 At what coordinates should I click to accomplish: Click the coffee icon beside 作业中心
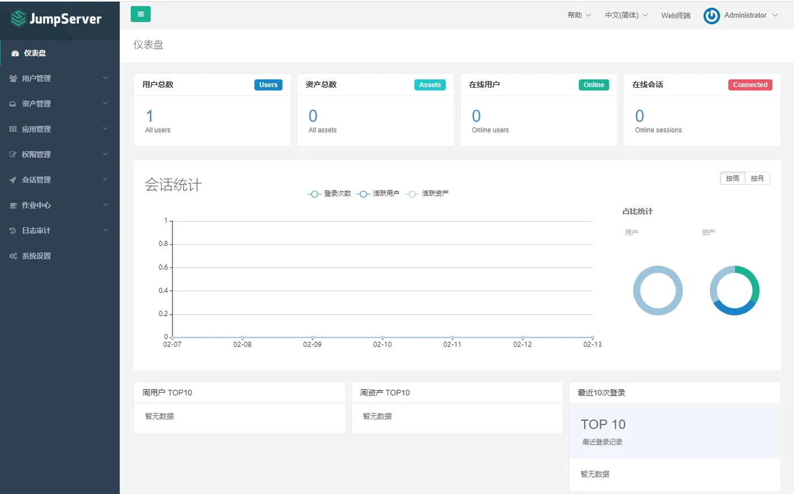coord(13,205)
